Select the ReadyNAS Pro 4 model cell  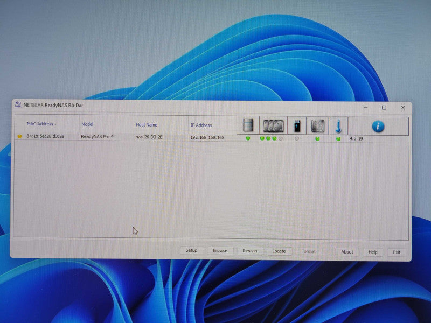98,137
